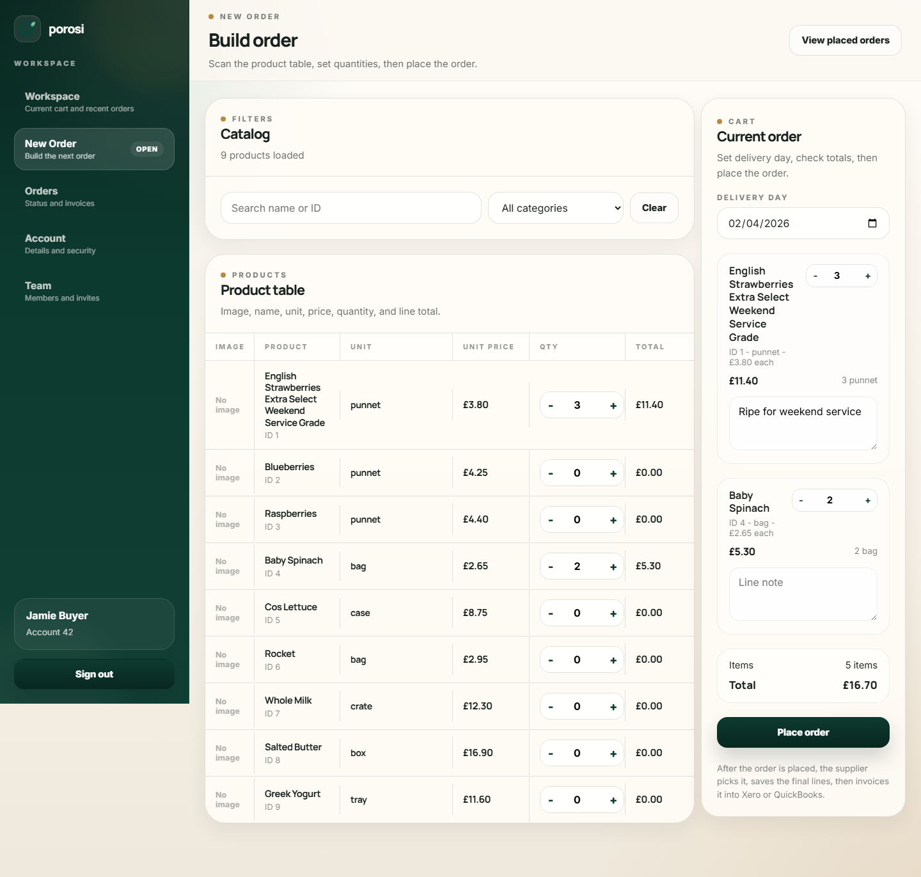Decrease English Strawberries quantity in product table
Image resolution: width=921 pixels, height=877 pixels.
coord(551,406)
